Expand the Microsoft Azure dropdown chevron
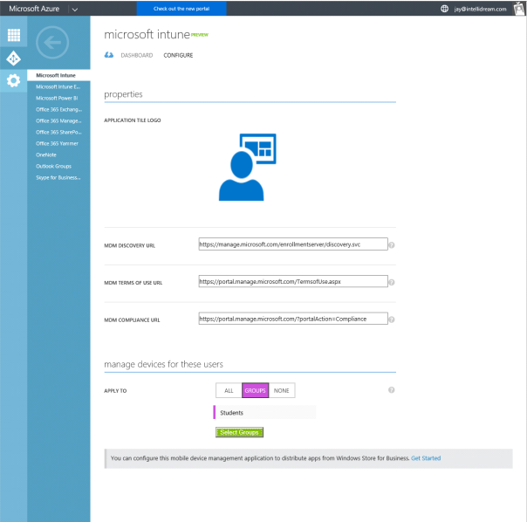 74,8
